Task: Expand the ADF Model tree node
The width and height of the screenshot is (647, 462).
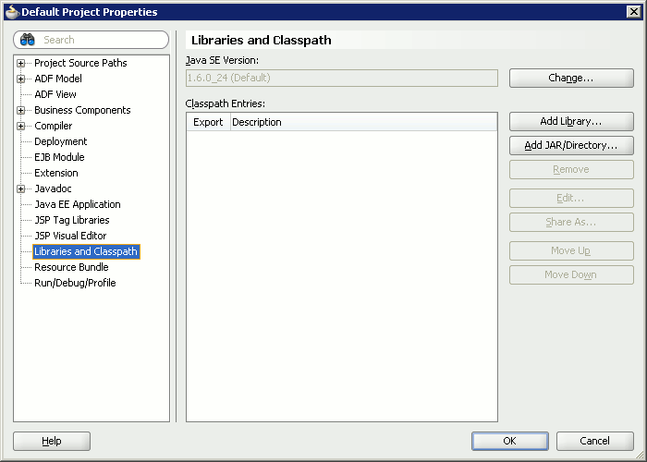Action: 20,79
